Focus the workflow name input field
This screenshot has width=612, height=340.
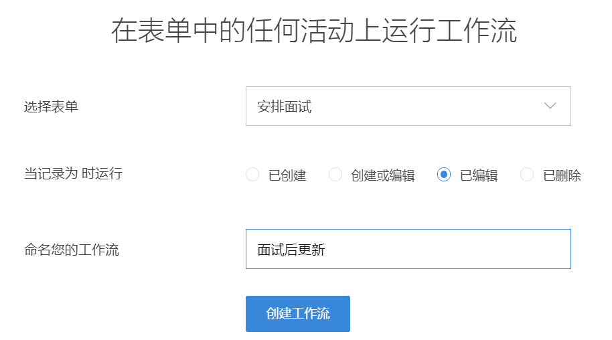point(408,249)
